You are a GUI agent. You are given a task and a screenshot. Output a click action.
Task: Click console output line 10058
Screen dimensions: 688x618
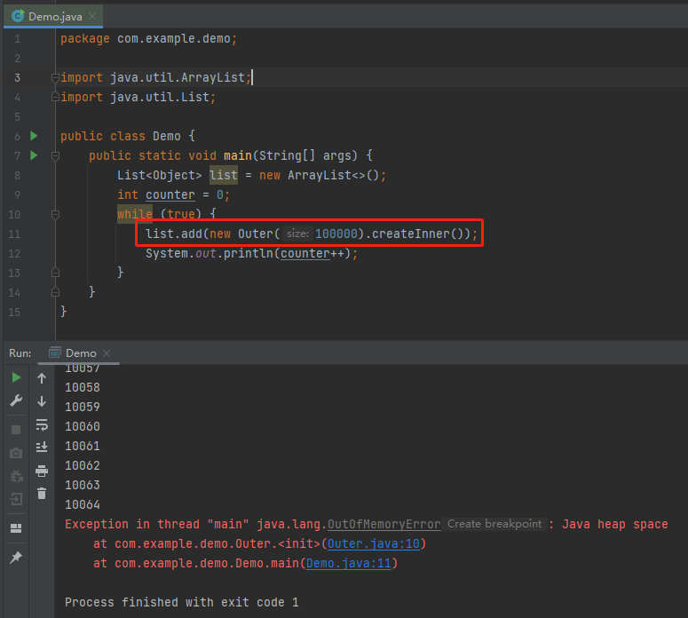click(x=83, y=387)
